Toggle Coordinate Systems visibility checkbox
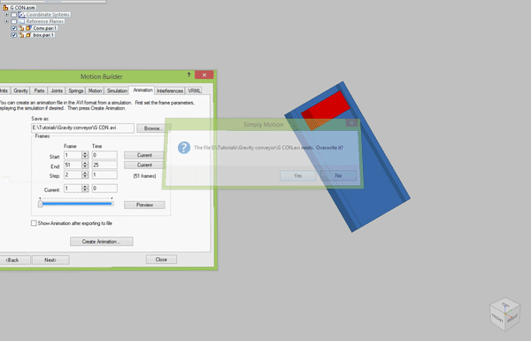 [13, 15]
